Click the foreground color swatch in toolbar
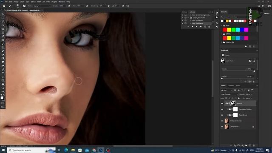The height and width of the screenshot is (153, 272). click(2, 98)
